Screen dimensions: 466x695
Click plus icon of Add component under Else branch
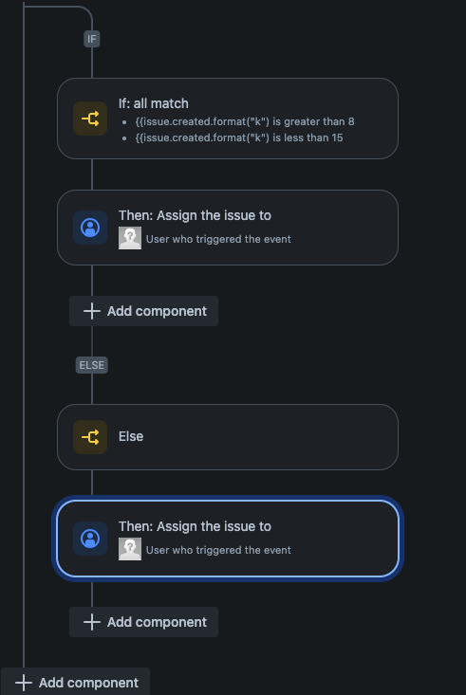92,622
